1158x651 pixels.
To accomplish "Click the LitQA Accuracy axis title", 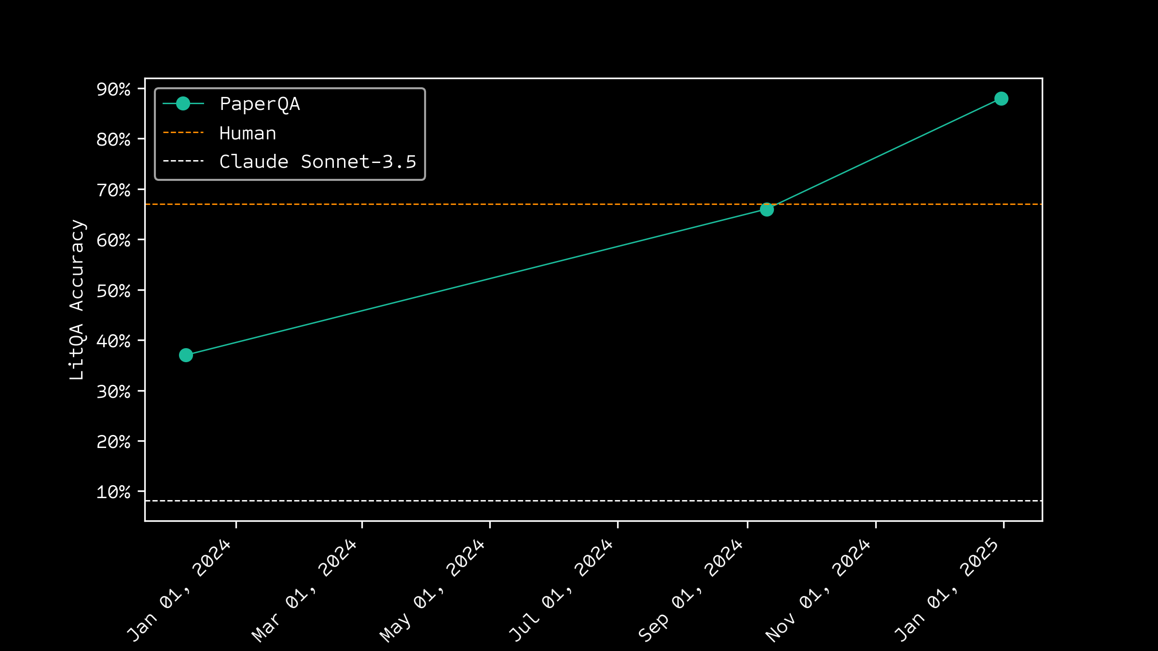I will (x=77, y=299).
